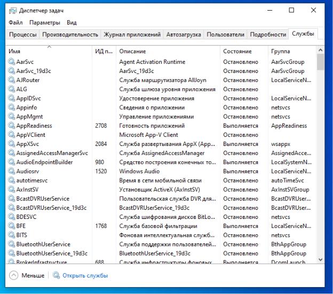Click the gear icon for AppReadiness
Viewport: 333px width, 294px height.
point(11,126)
